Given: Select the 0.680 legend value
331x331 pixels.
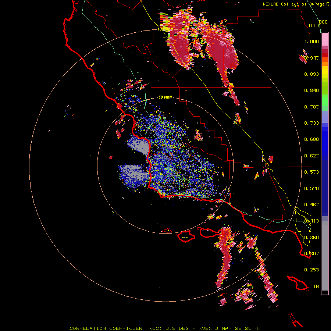Looking at the screenshot, I should (312, 139).
